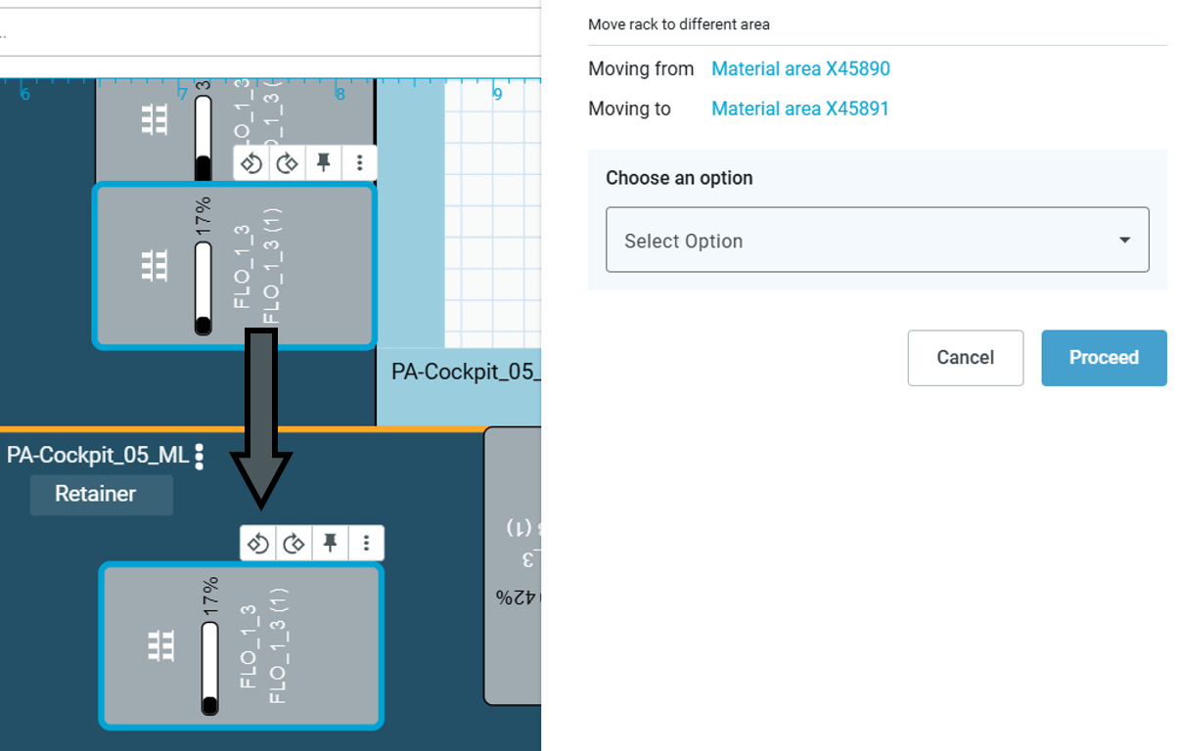Image resolution: width=1179 pixels, height=751 pixels.
Task: Open more options for rack above the arrow
Action: [359, 163]
